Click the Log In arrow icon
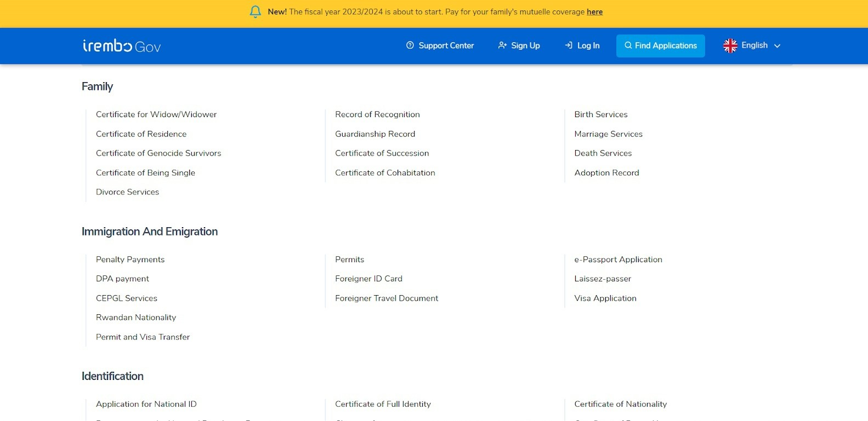Viewport: 868px width, 421px height. pos(569,45)
